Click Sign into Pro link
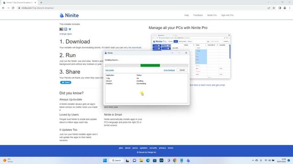 click(227, 15)
